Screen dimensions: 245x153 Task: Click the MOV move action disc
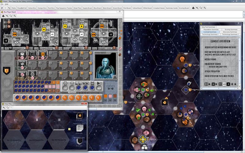click(x=99, y=88)
